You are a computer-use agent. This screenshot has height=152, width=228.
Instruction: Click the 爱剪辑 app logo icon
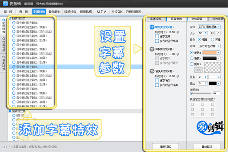point(5,4)
